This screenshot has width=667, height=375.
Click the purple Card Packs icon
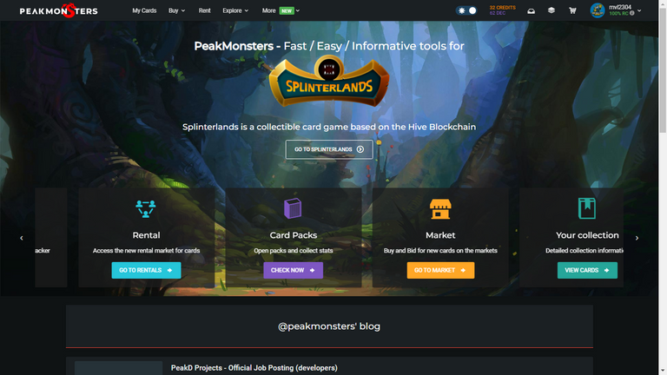[x=293, y=208]
